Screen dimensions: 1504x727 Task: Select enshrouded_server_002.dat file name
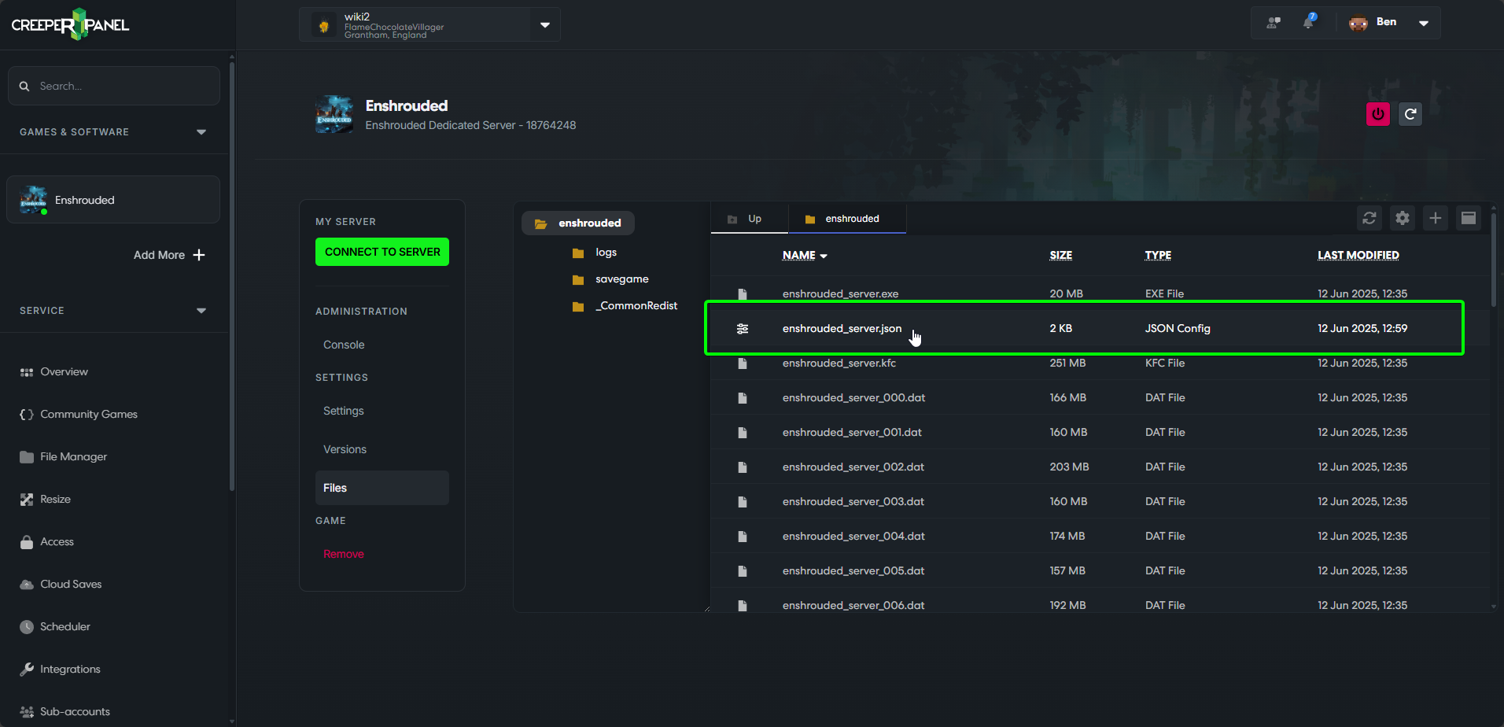(x=853, y=467)
